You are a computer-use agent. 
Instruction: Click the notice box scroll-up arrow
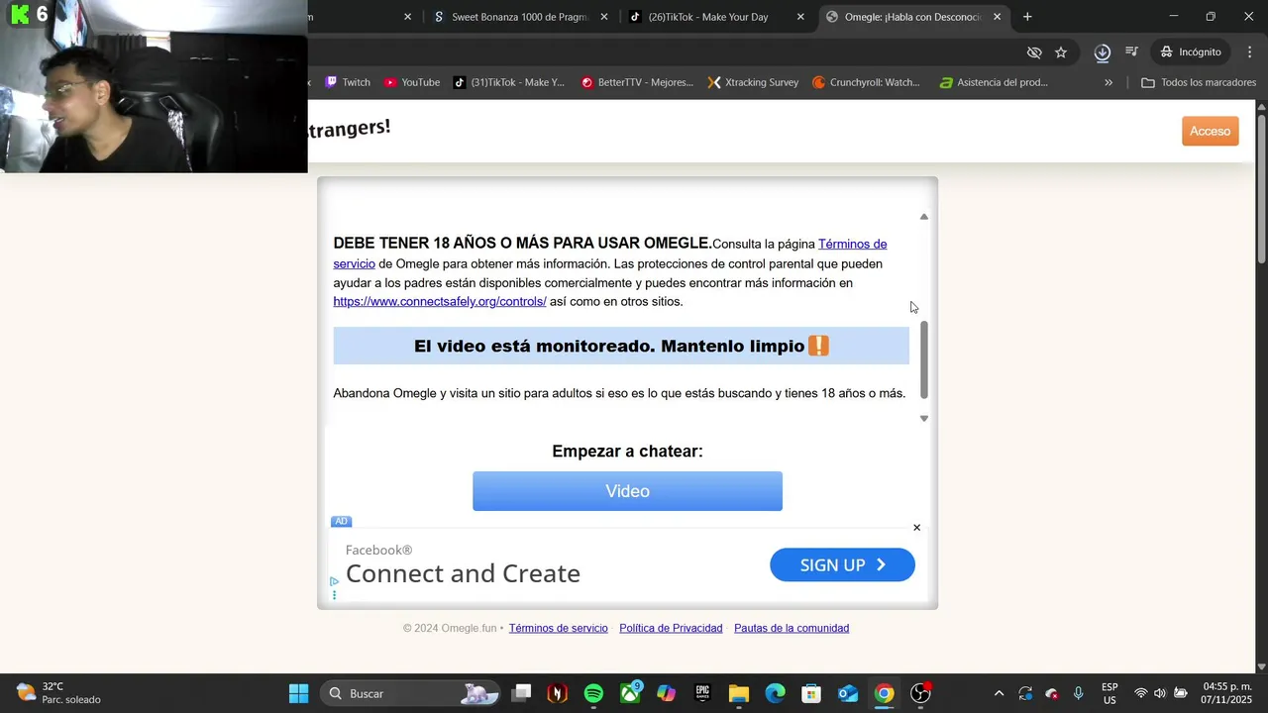coord(924,216)
